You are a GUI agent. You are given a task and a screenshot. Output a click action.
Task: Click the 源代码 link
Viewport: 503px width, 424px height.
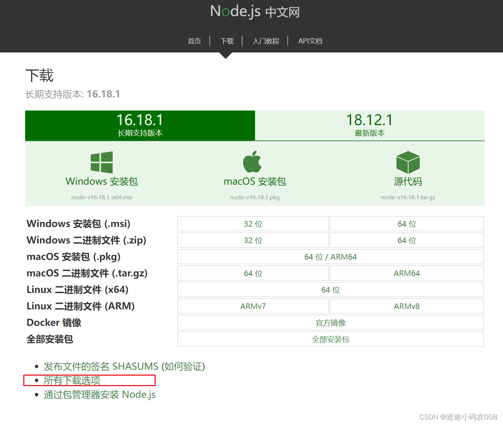[x=408, y=181]
